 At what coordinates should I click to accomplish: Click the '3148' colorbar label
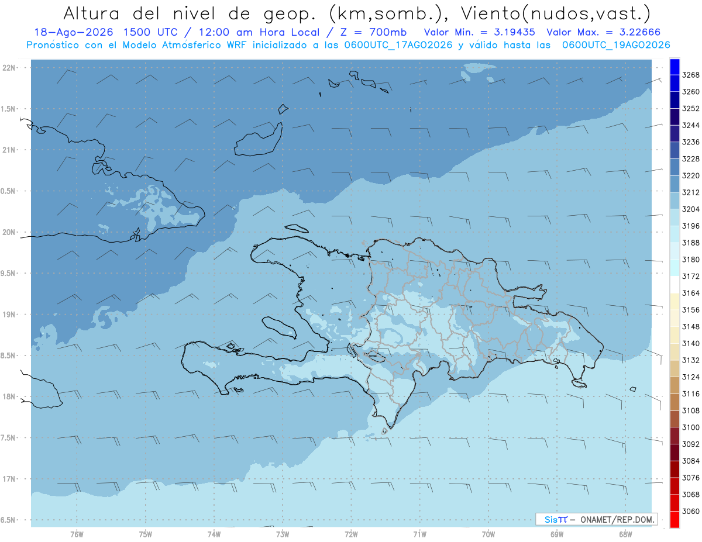tap(691, 327)
